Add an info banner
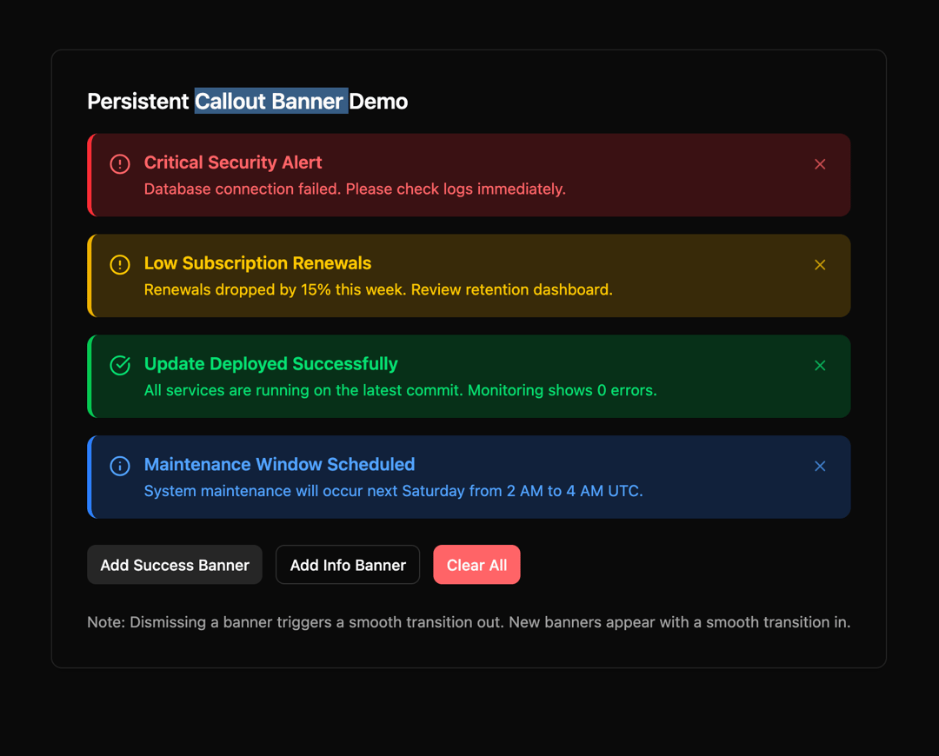 coord(347,565)
